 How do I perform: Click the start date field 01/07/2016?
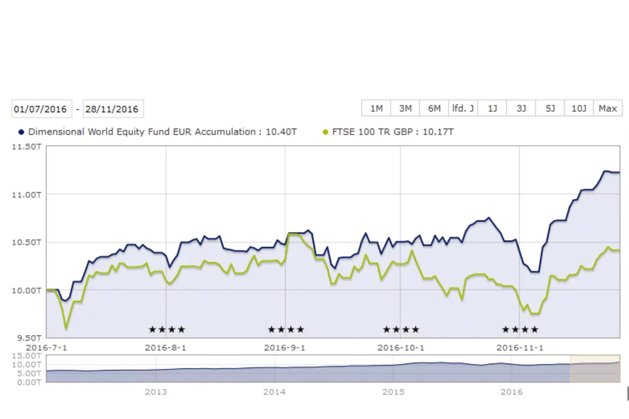coord(40,109)
